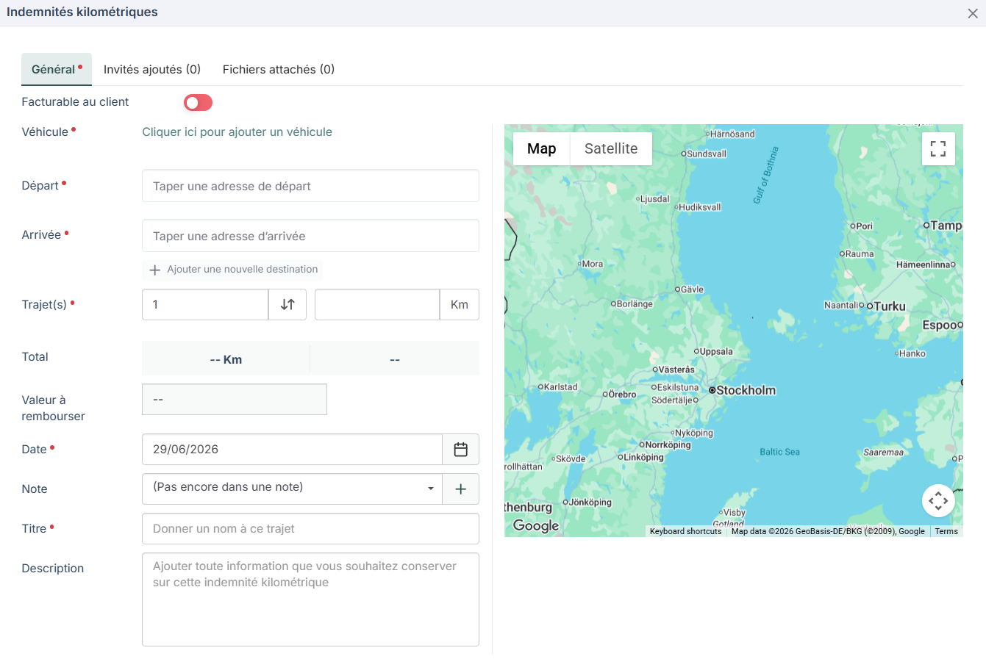Click plus icon beside Ajouter une nouvelle destination
Image resolution: width=986 pixels, height=659 pixels.
click(x=155, y=270)
